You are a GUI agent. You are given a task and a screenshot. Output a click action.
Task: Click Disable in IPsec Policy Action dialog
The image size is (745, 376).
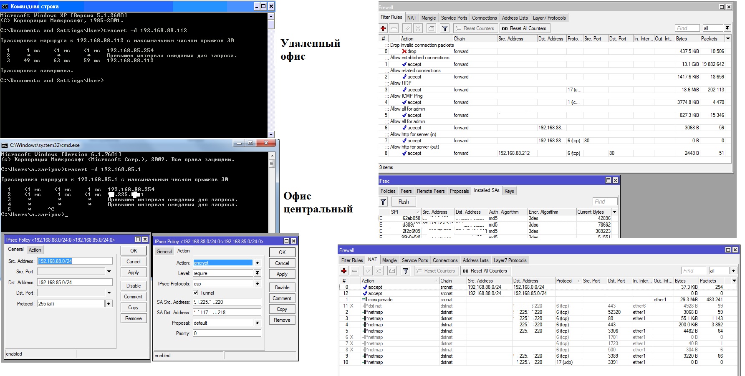click(x=282, y=288)
